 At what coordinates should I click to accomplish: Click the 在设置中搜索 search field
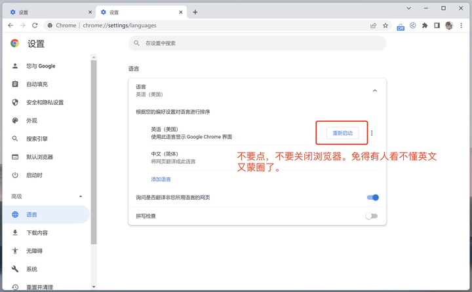[257, 43]
